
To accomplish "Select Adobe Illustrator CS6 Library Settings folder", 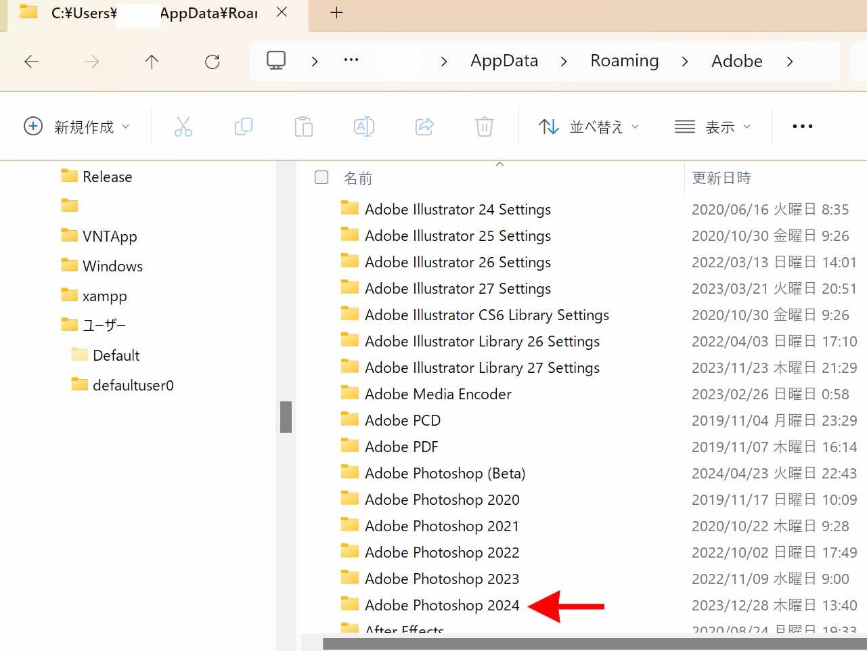I will tap(474, 315).
